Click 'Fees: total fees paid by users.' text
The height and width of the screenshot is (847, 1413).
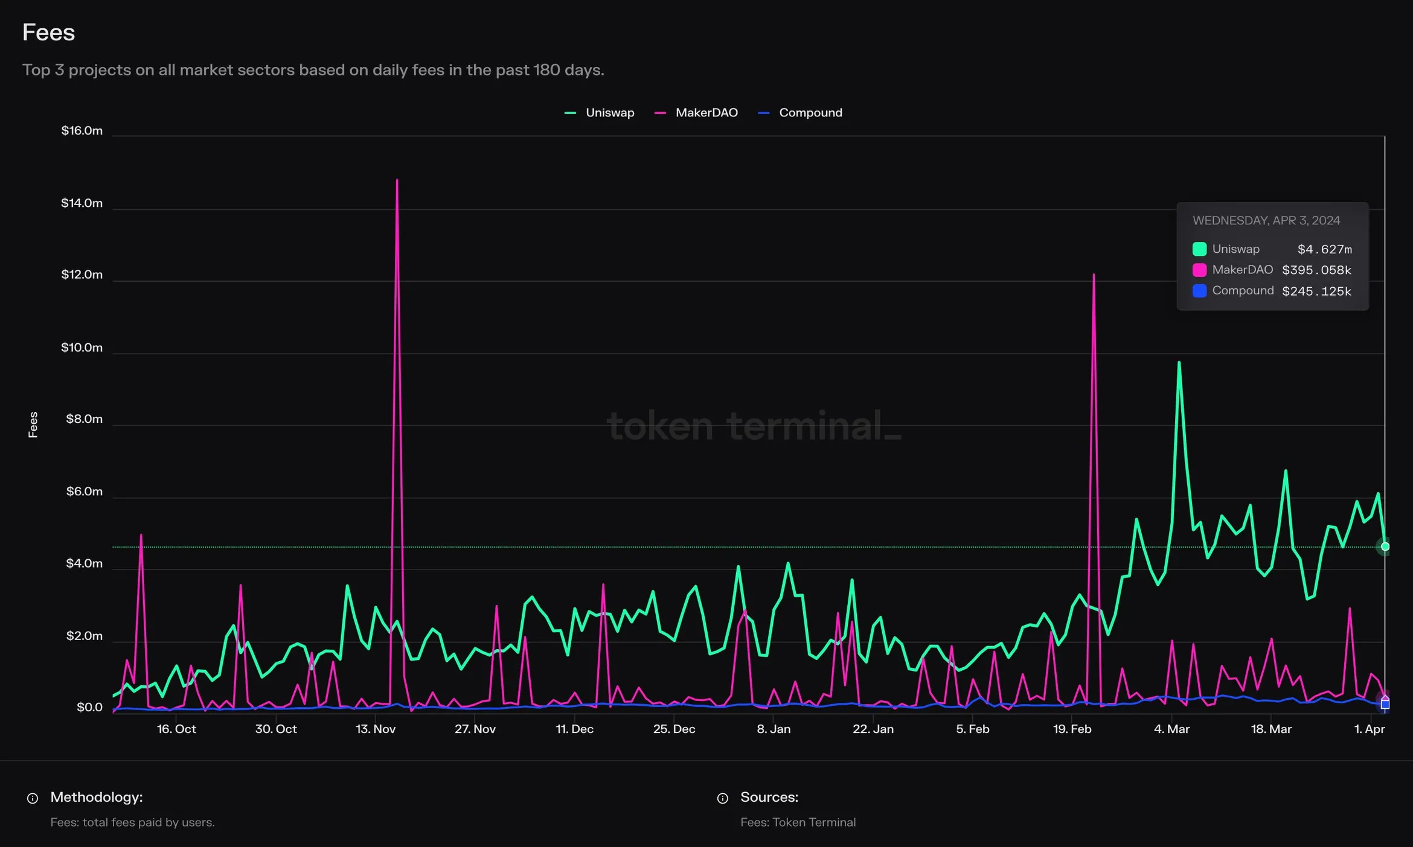132,822
